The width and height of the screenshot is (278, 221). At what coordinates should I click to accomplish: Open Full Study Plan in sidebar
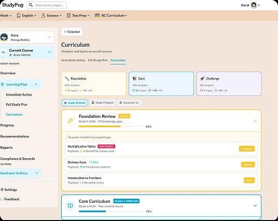pyautogui.click(x=17, y=104)
